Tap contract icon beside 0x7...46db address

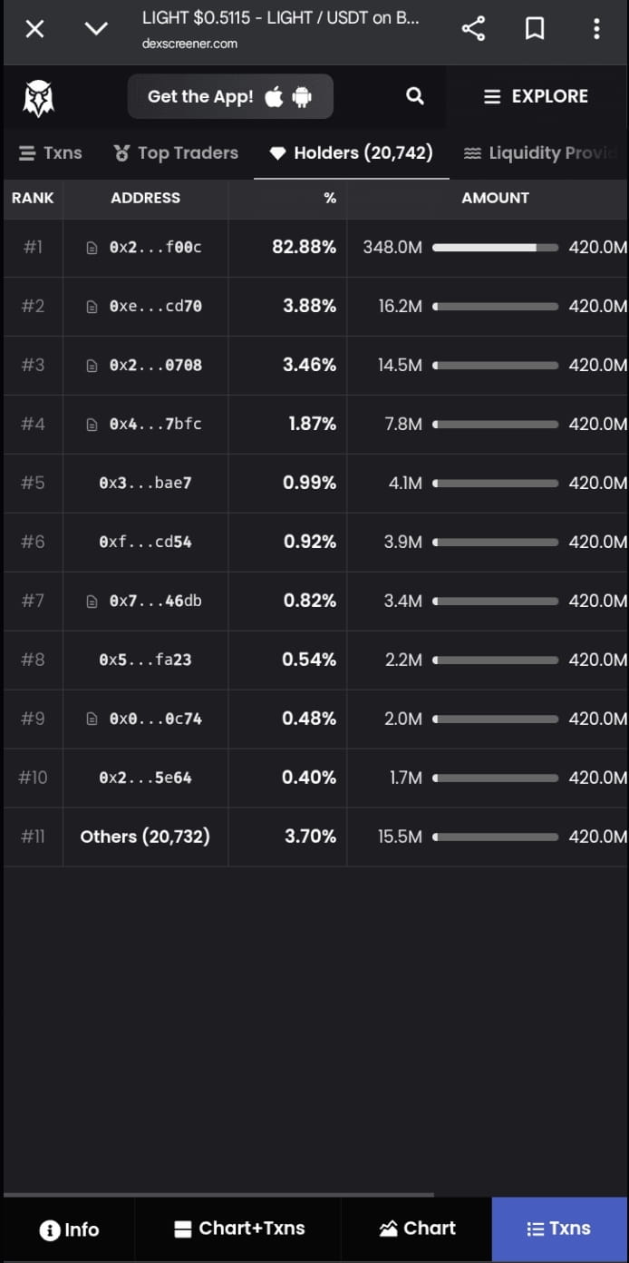(92, 602)
